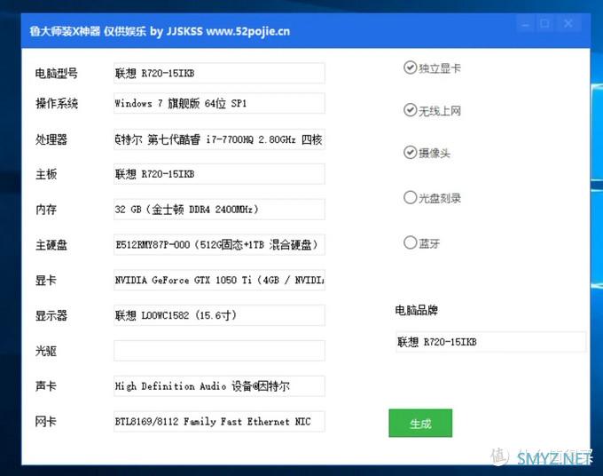Image resolution: width=603 pixels, height=476 pixels.
Task: Click the 网卡 label
Action: [46, 422]
